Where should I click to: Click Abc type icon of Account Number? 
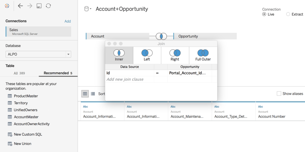tap(260, 107)
